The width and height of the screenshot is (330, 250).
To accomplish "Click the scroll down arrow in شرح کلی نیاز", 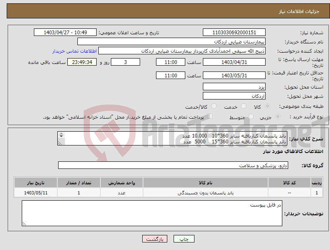I will click(x=61, y=136).
